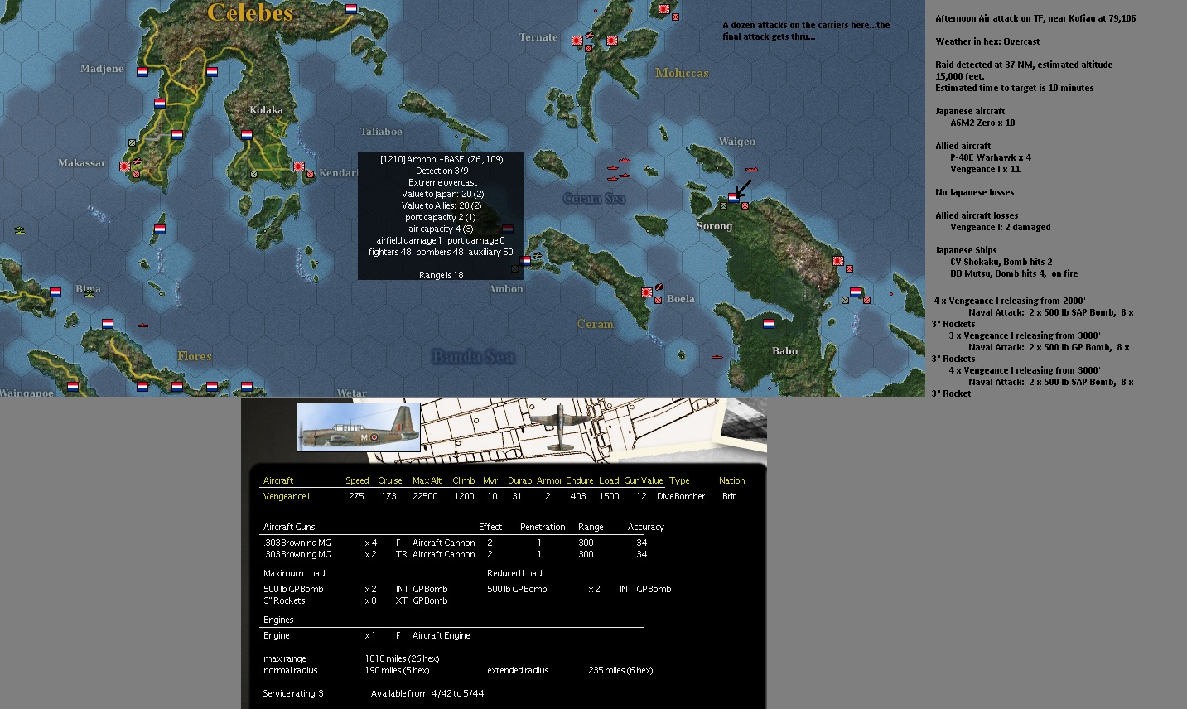Select the Dutch flag below the Kolaka label
Screen dimensions: 1187x709
click(247, 134)
